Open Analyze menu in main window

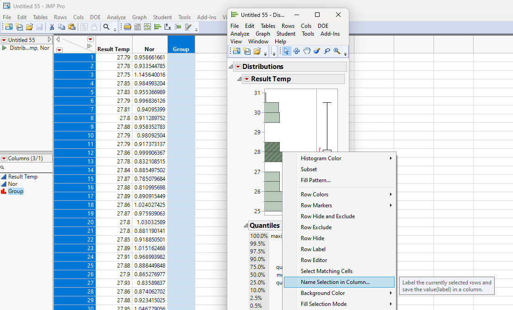click(x=116, y=17)
